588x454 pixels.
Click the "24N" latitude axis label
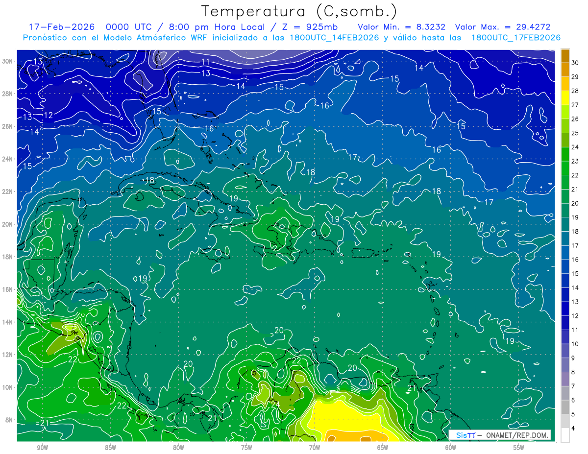tap(8, 159)
